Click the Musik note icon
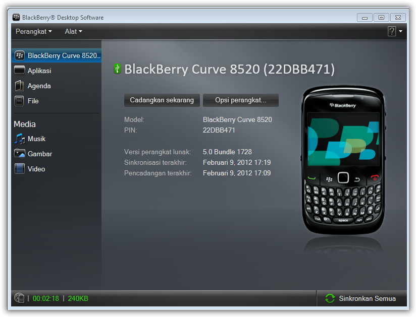Viewport: 416px width, 317px height. coord(19,139)
